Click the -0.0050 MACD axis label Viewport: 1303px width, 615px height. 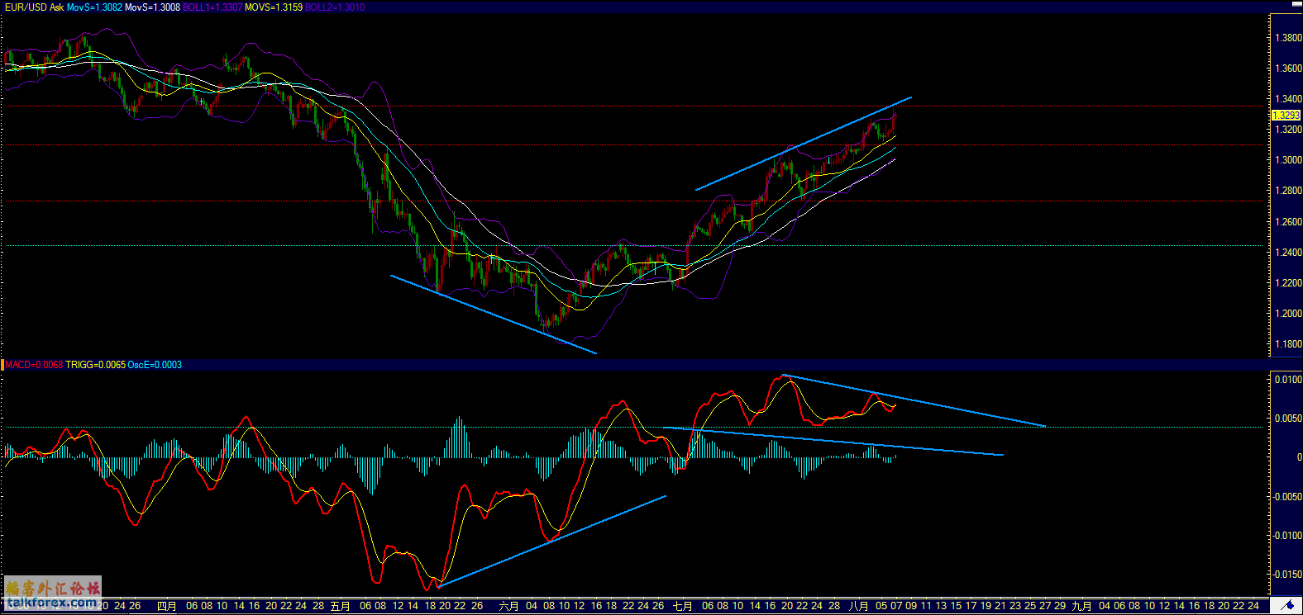pos(1286,497)
